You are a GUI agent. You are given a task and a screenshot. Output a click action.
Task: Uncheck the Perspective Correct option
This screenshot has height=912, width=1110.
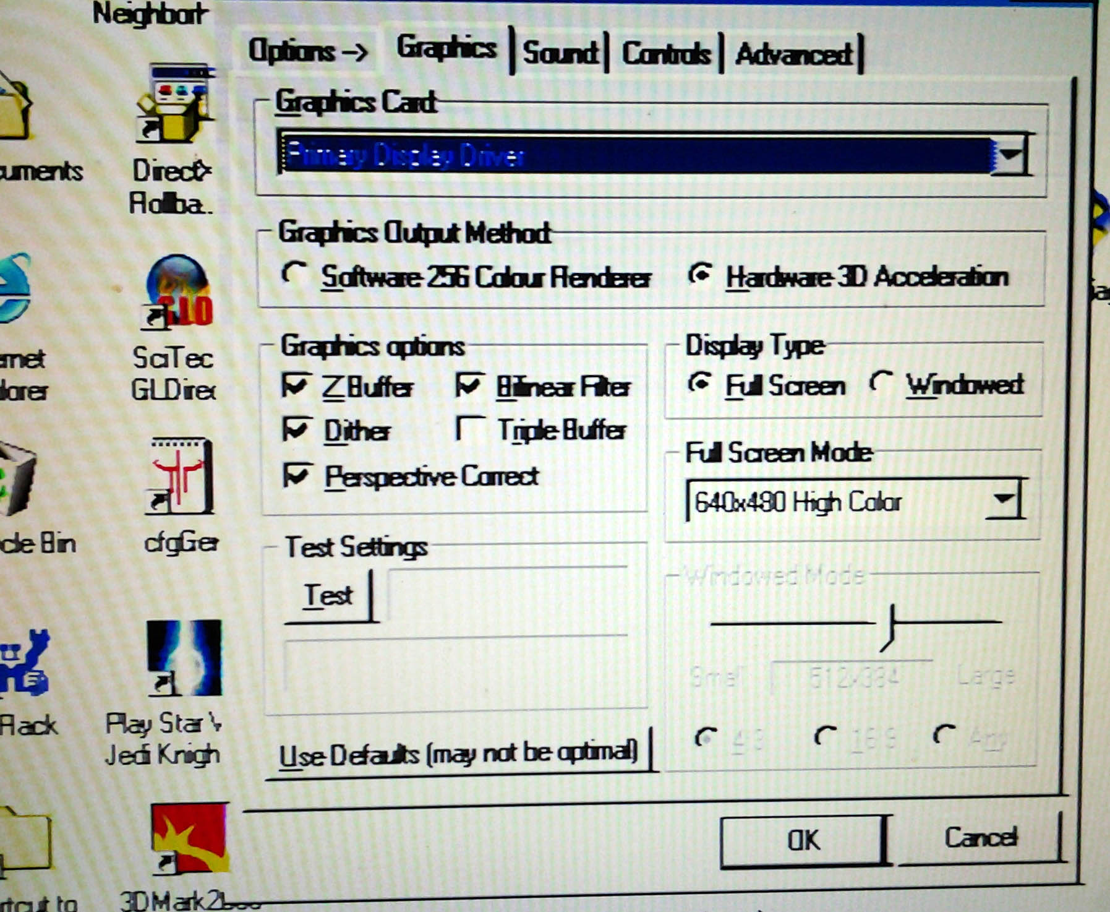point(296,475)
